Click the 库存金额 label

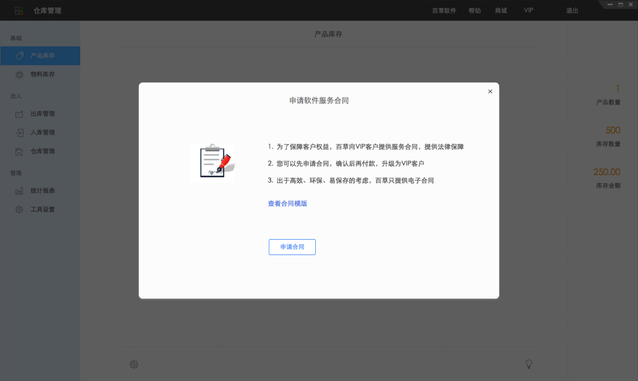point(608,186)
